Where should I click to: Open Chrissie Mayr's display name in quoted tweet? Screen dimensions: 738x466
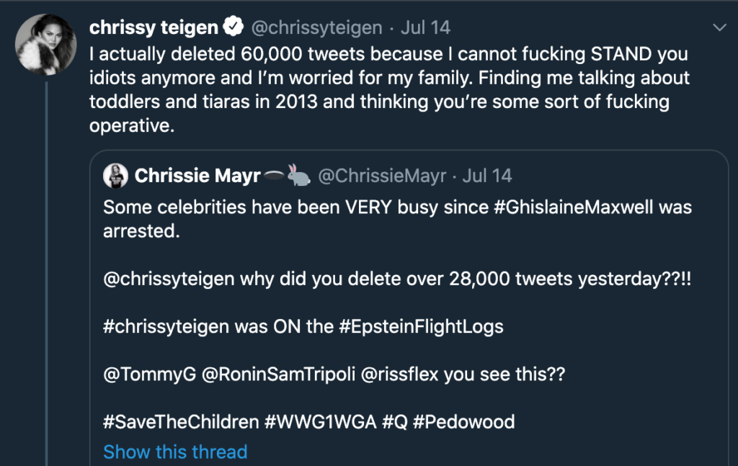(197, 176)
